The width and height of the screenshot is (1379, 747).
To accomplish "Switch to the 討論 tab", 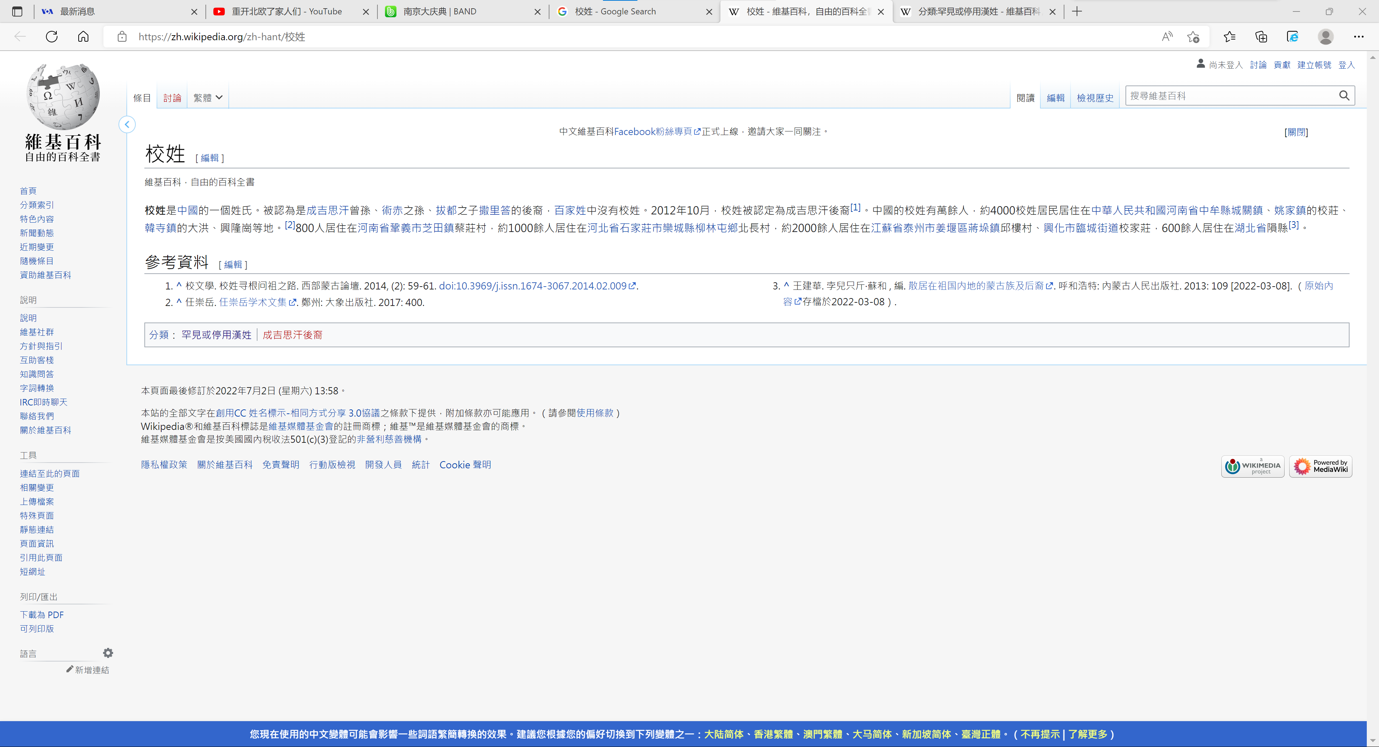I will pyautogui.click(x=172, y=97).
